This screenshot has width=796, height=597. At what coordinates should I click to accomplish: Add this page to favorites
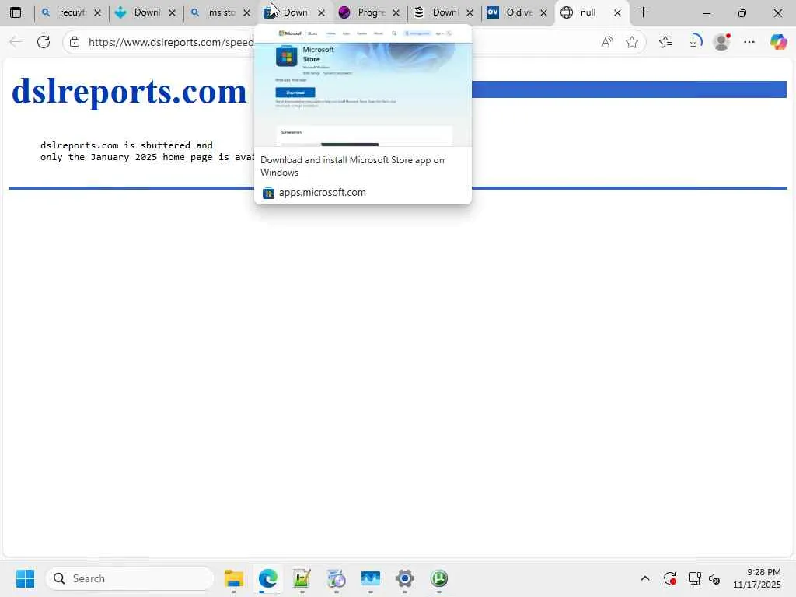632,42
